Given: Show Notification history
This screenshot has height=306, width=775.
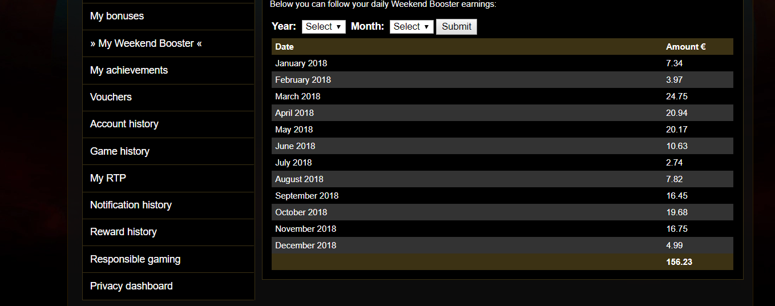Looking at the screenshot, I should 168,205.
